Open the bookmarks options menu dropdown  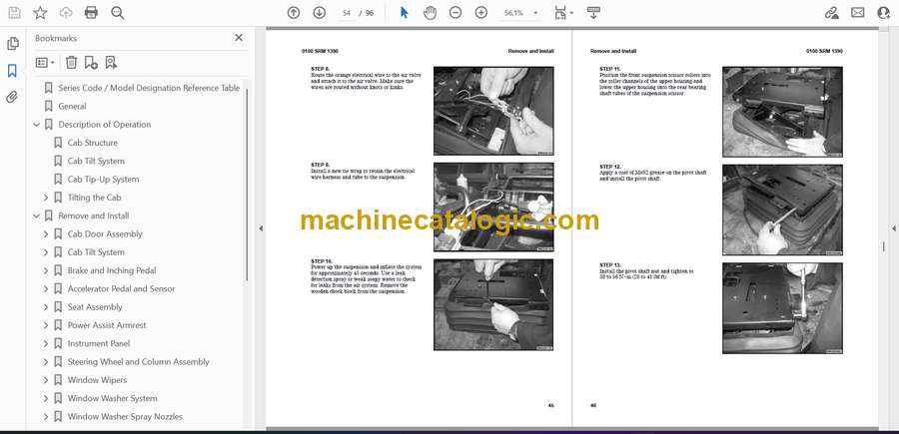[x=45, y=63]
